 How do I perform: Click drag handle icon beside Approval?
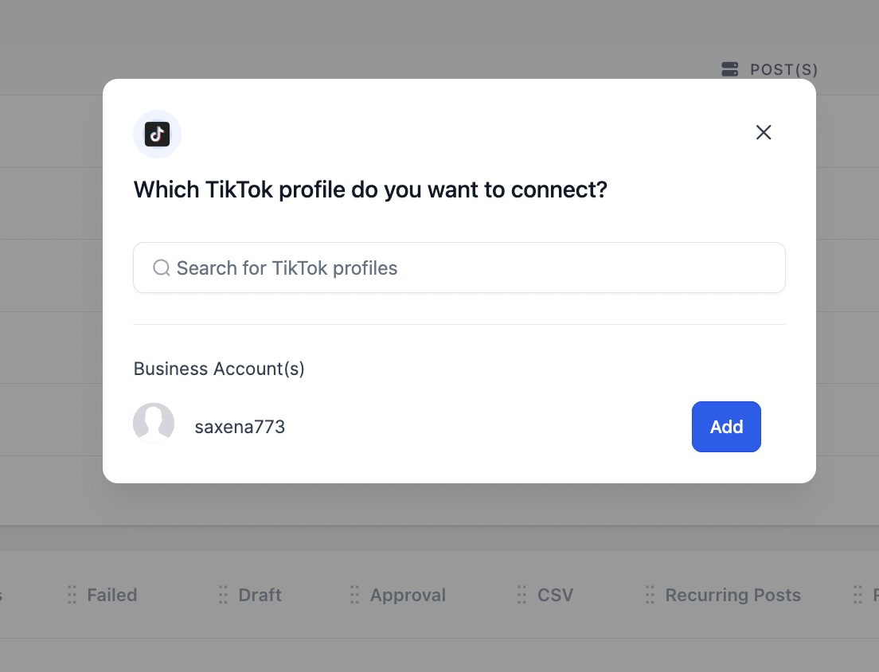354,595
